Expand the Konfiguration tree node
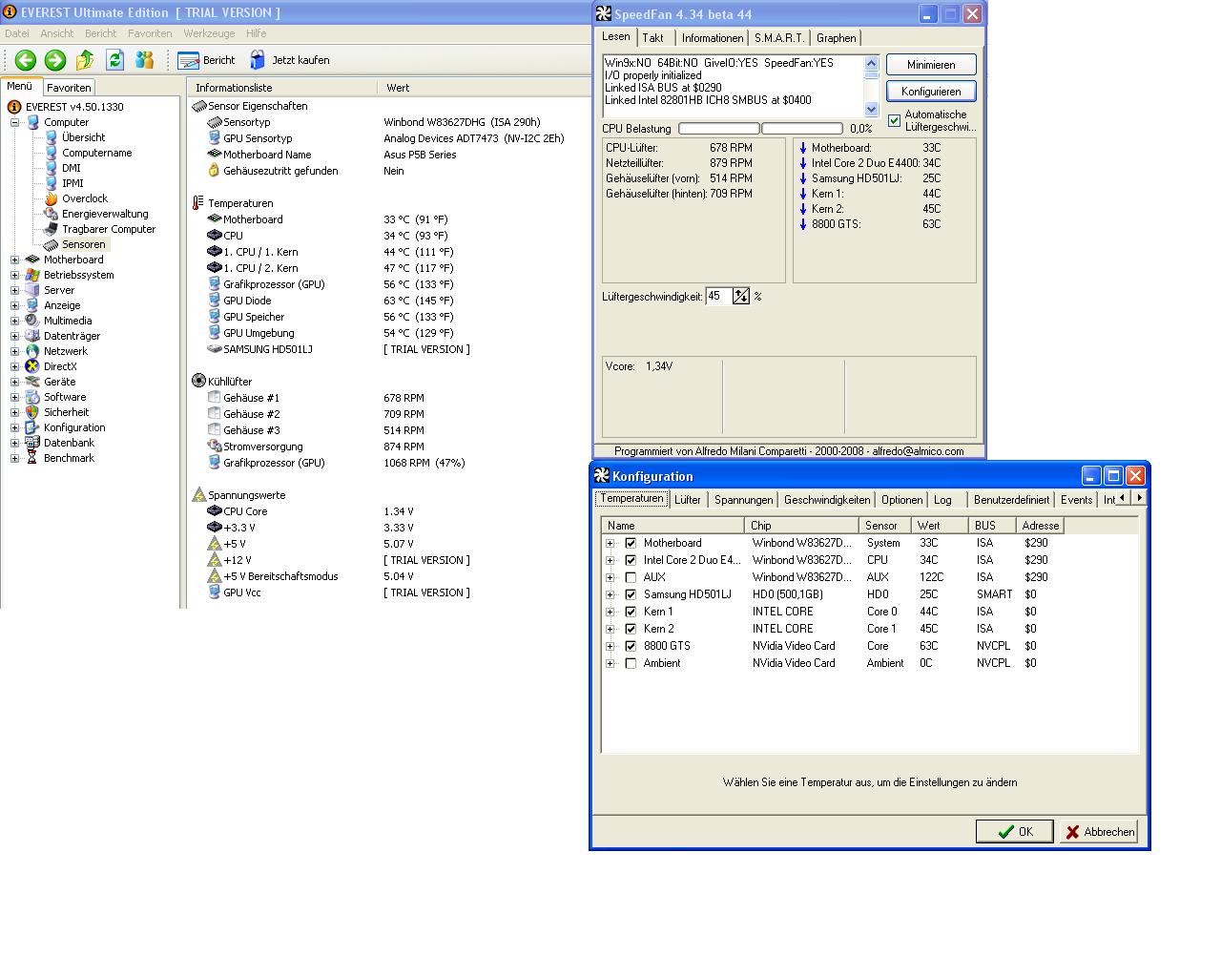This screenshot has height=977, width=1221. tap(14, 427)
